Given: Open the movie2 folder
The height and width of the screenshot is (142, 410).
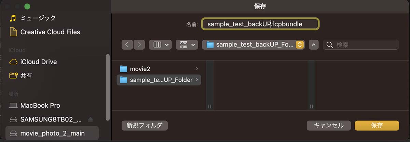Looking at the screenshot, I should click(x=159, y=69).
